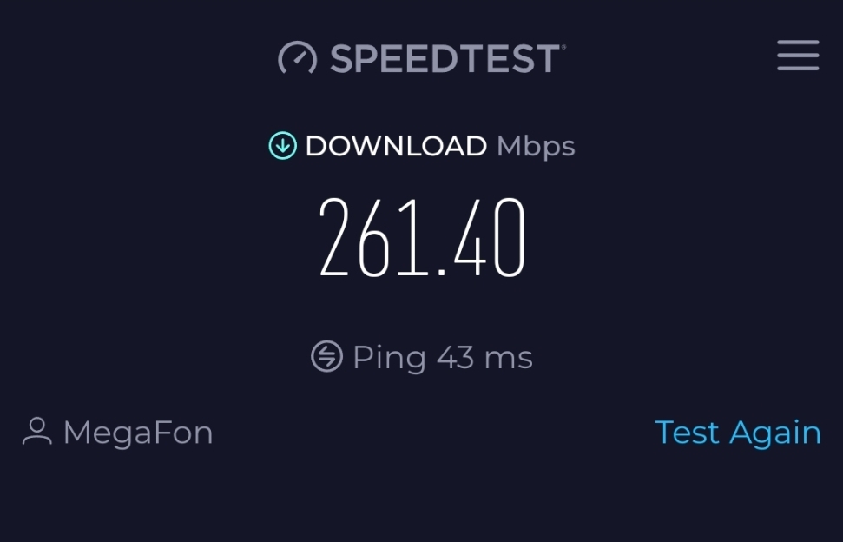Click the word Again in Test Again

pyautogui.click(x=775, y=434)
